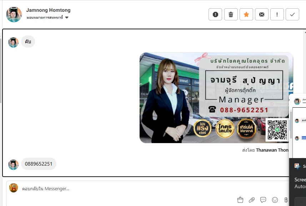Screen dimensions: 306x206
Task: Mark conversation as spam icon
Action: [x=215, y=14]
